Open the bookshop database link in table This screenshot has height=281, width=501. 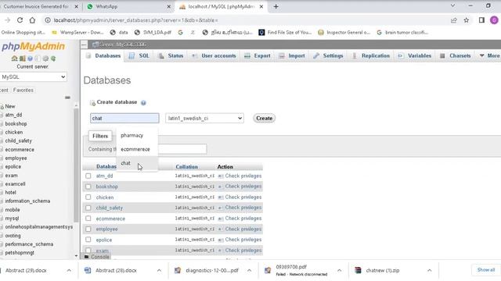click(x=107, y=187)
